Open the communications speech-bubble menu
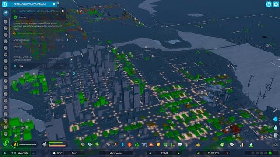This screenshot has width=280, height=157. (180, 144)
